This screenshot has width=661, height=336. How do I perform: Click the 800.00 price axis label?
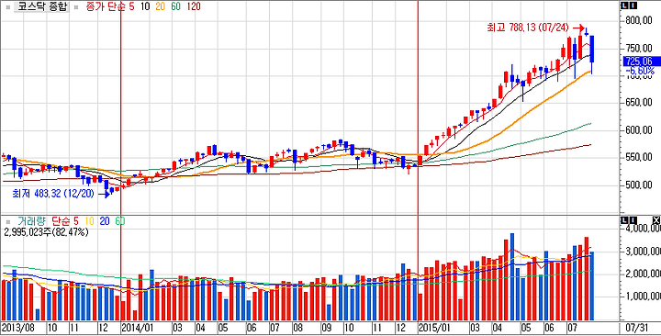[640, 20]
